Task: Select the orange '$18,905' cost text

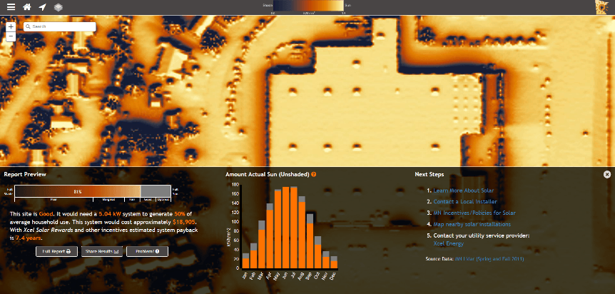Action: point(184,222)
